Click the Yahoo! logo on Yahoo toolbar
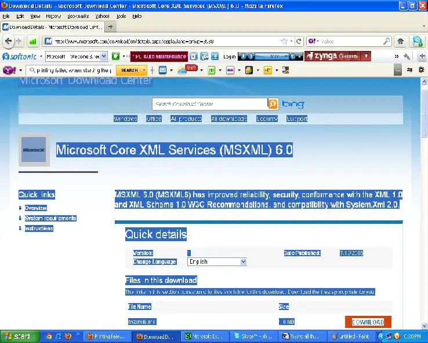428x343 pixels. (x=9, y=70)
